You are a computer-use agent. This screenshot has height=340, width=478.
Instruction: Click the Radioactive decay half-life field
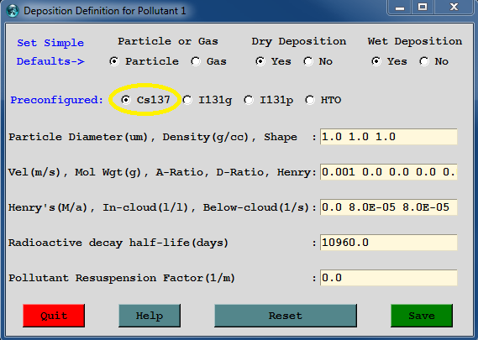(389, 243)
